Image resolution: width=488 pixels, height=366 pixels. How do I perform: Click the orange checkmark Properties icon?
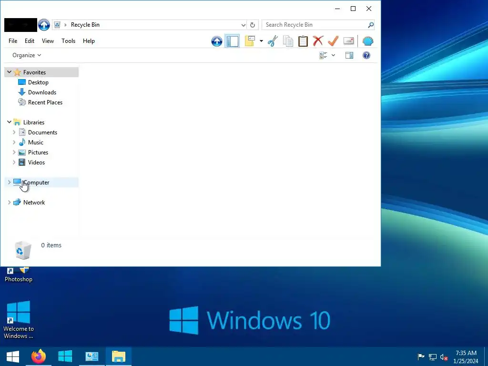click(333, 41)
